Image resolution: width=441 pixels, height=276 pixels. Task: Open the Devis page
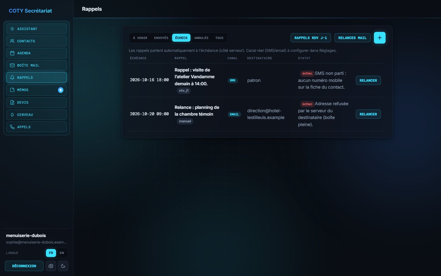36,102
